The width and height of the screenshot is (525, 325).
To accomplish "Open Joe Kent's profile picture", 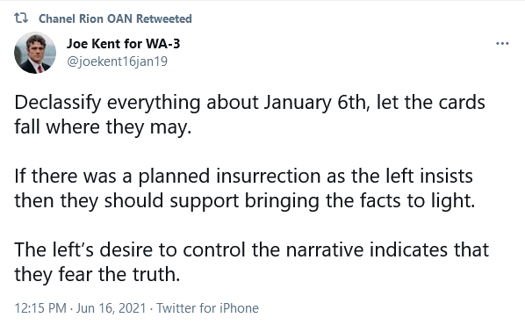I will tap(35, 53).
